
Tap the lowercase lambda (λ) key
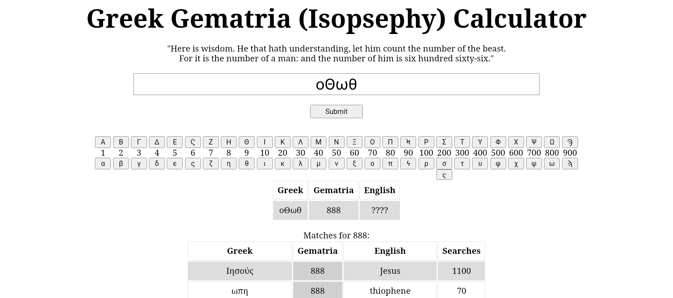(x=300, y=164)
